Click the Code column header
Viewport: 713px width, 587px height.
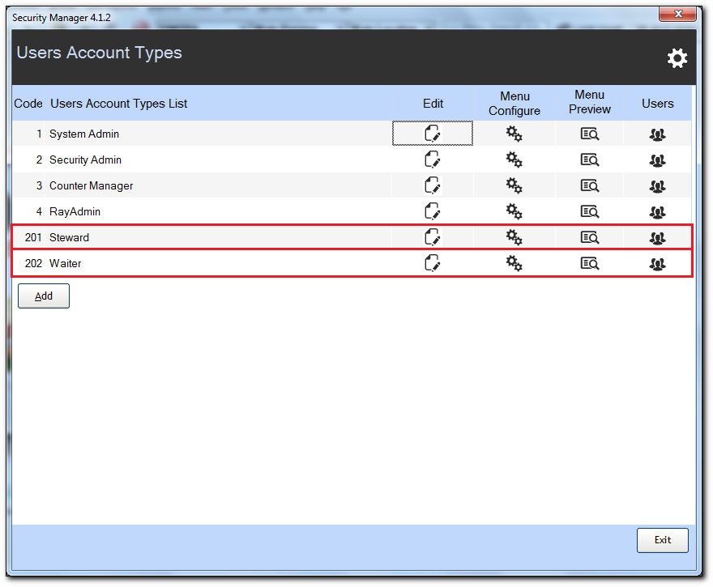point(28,104)
